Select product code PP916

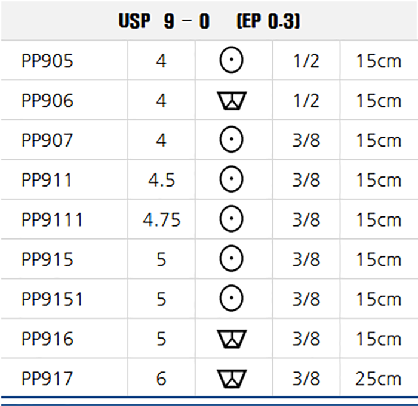click(x=47, y=339)
